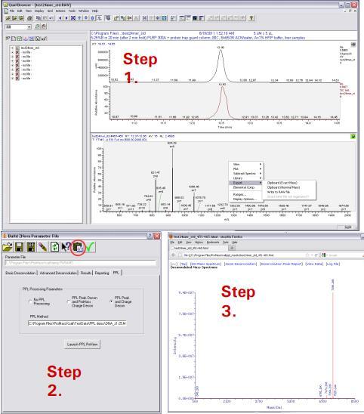This screenshot has width=364, height=414.
Task: Follow the Zoom Deconvolution link
Action: (x=240, y=264)
